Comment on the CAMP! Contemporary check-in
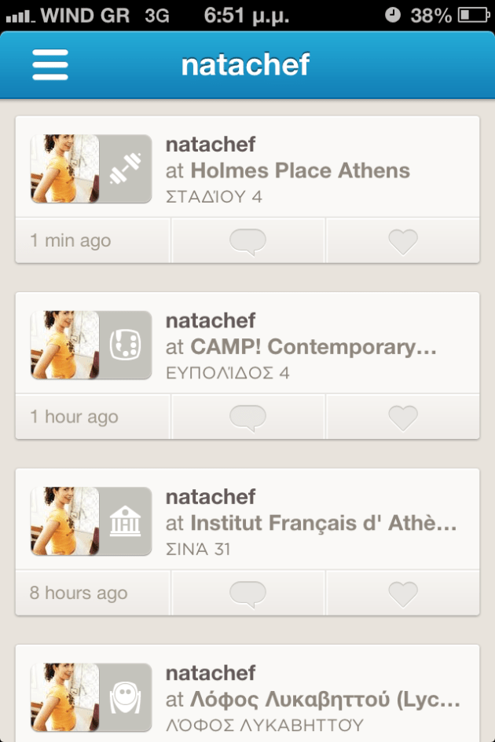 coord(247,417)
